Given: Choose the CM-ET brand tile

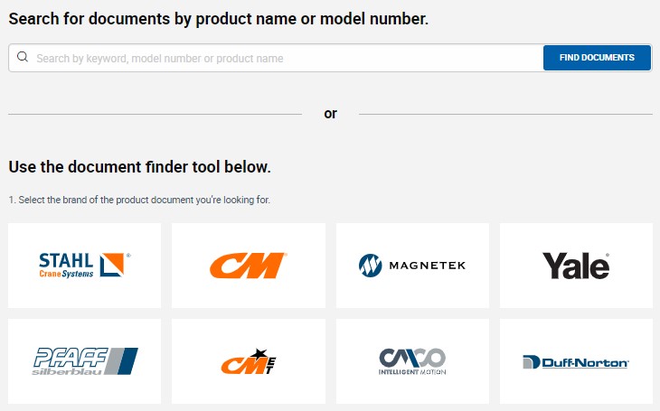Looking at the screenshot, I should pyautogui.click(x=249, y=361).
